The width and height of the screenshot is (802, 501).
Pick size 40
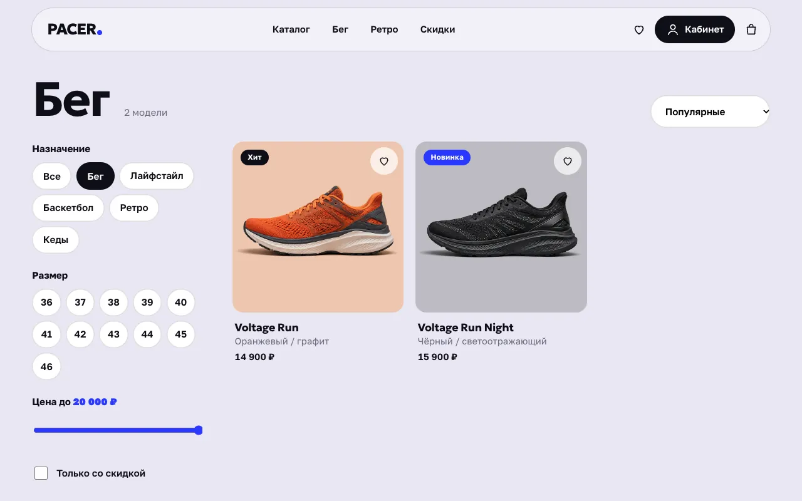click(180, 302)
